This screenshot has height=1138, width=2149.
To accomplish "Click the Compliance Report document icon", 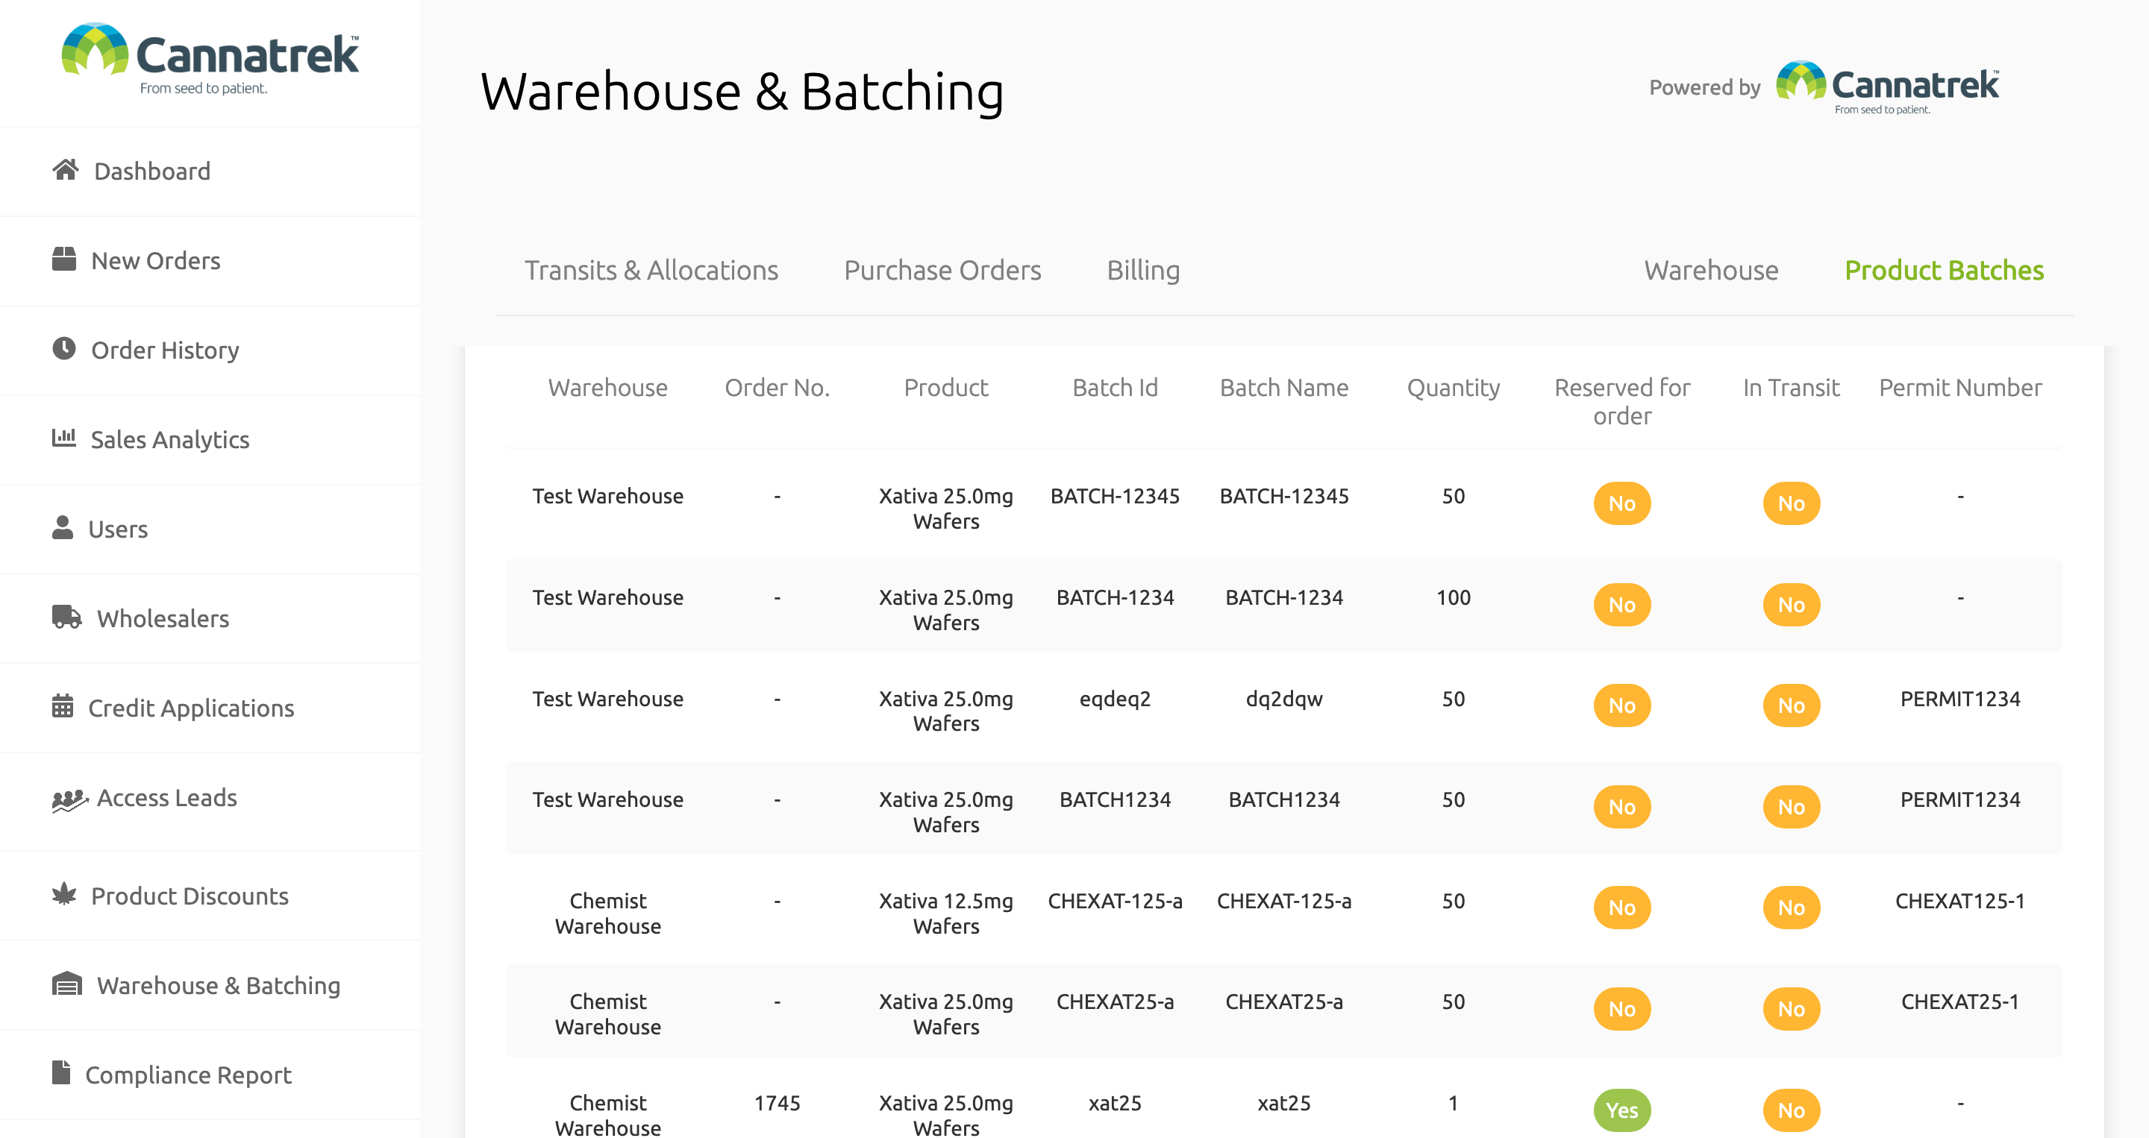I will click(x=61, y=1072).
